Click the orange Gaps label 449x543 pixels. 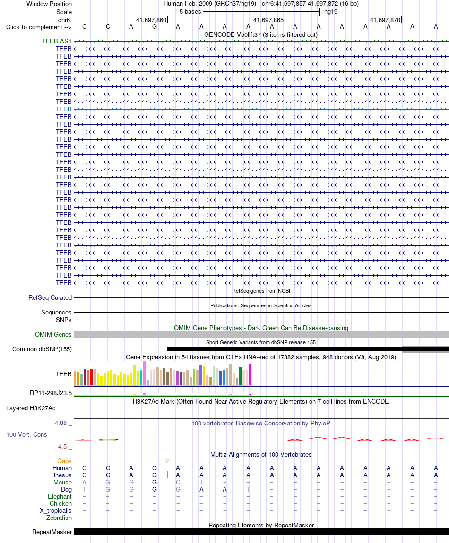(x=64, y=461)
